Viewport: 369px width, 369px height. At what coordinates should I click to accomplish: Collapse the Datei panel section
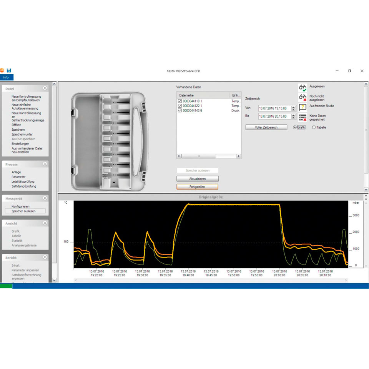point(45,88)
